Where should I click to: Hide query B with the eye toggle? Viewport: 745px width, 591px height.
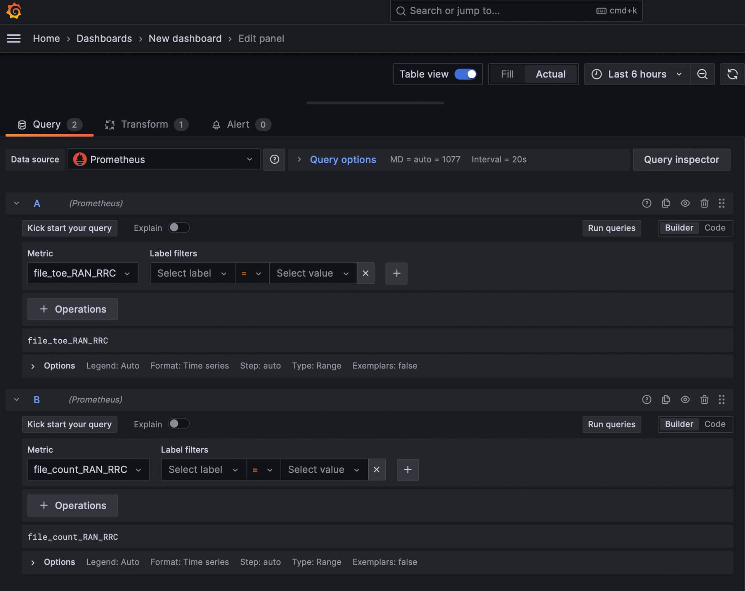point(685,399)
